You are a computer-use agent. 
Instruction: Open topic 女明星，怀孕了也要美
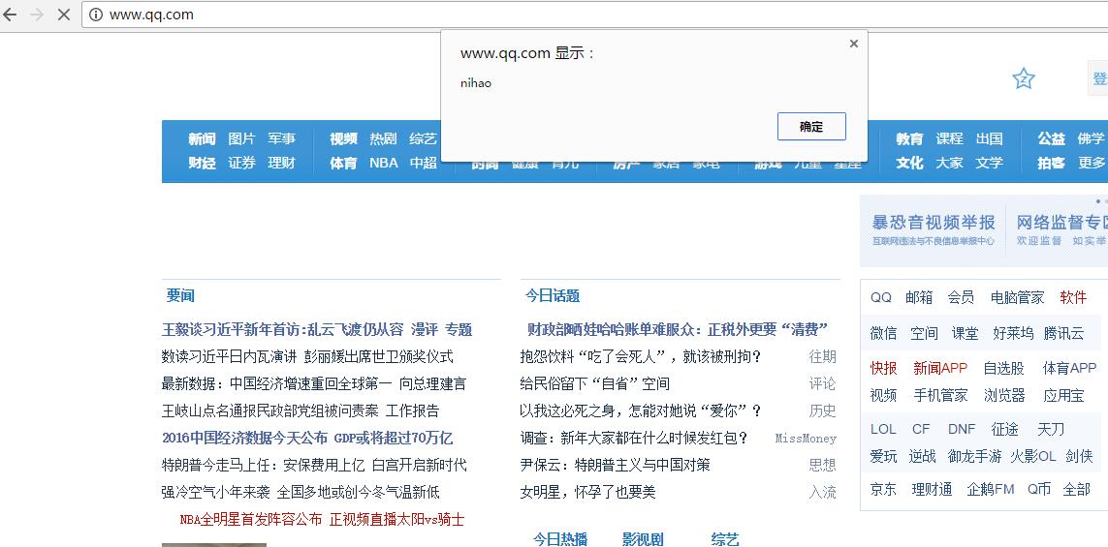(587, 492)
